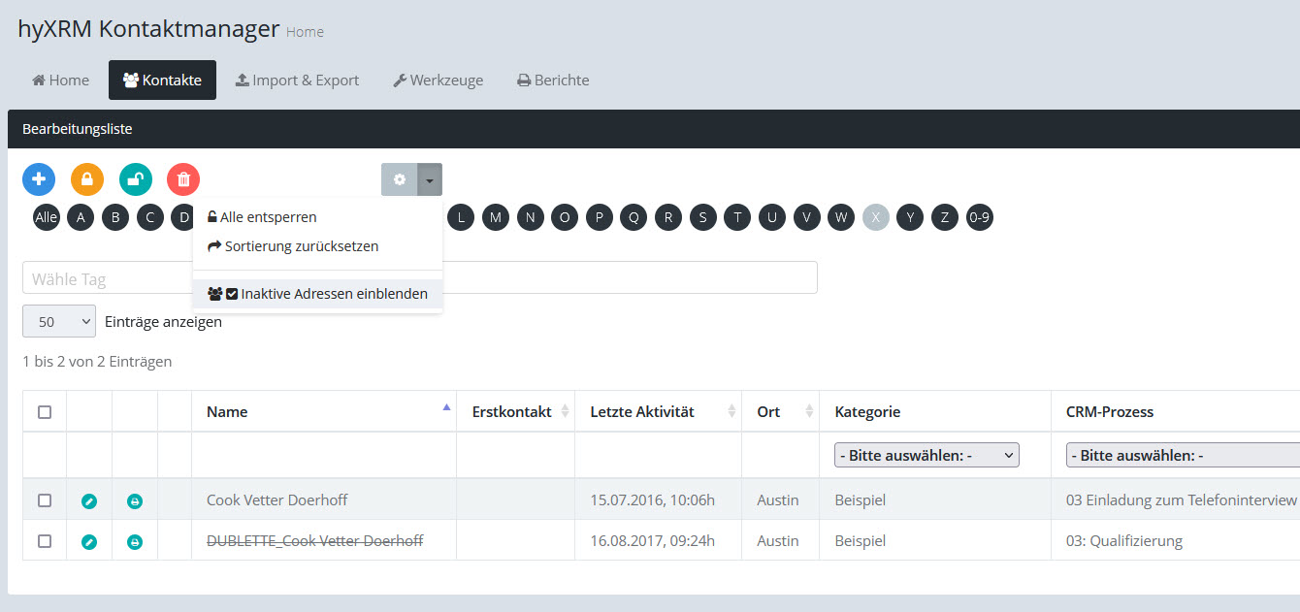Expand the Kategorie filter dropdown
This screenshot has height=612, width=1300.
[x=926, y=455]
